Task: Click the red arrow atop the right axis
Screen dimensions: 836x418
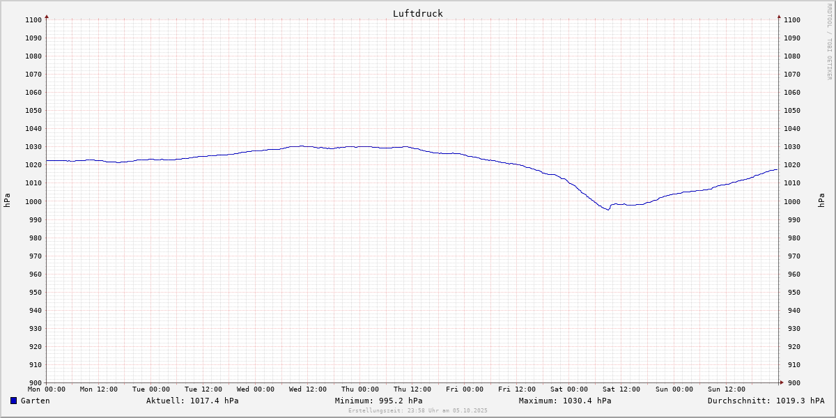Action: tap(779, 16)
